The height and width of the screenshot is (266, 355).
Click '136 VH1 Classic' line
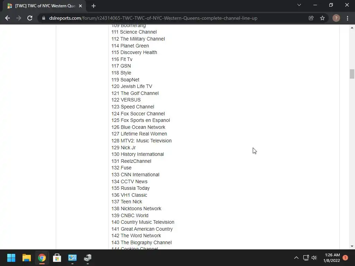click(129, 195)
